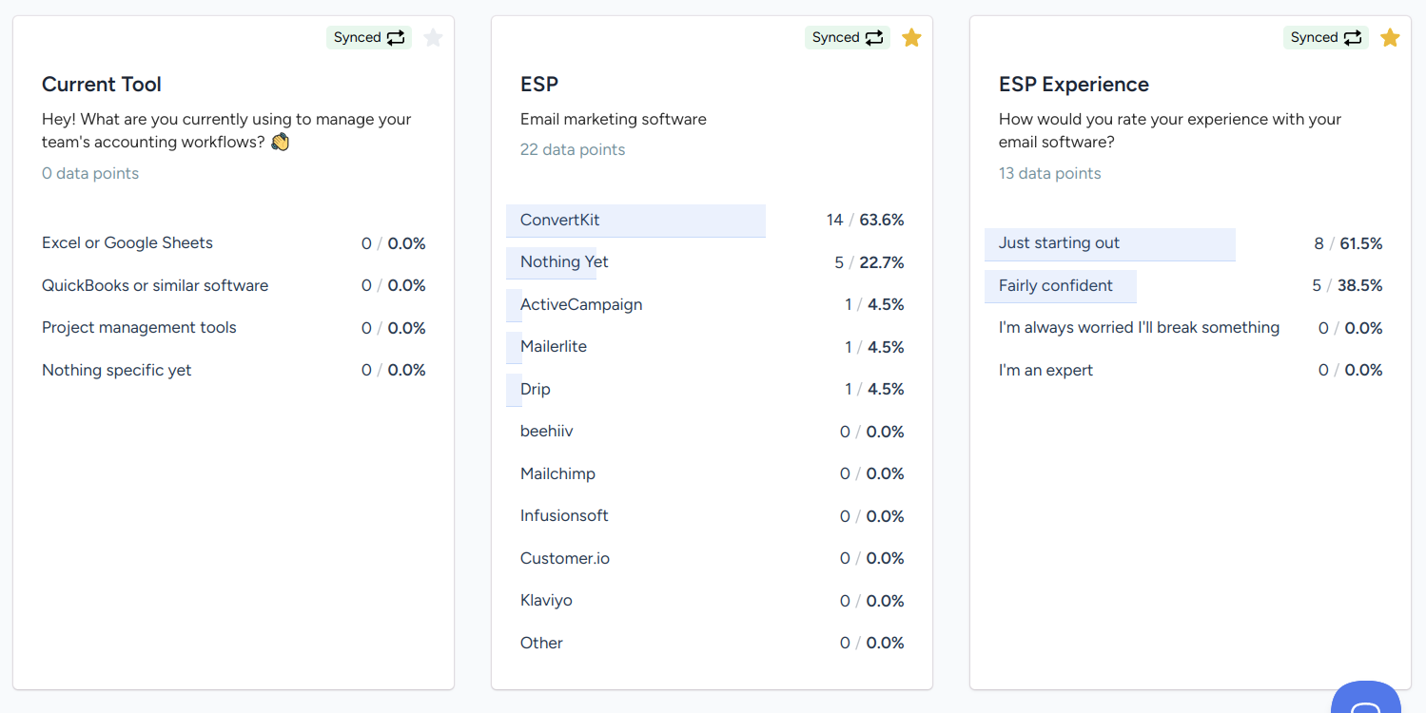The height and width of the screenshot is (713, 1426).
Task: View the 13 data points for ESP Experience
Action: (x=1049, y=174)
